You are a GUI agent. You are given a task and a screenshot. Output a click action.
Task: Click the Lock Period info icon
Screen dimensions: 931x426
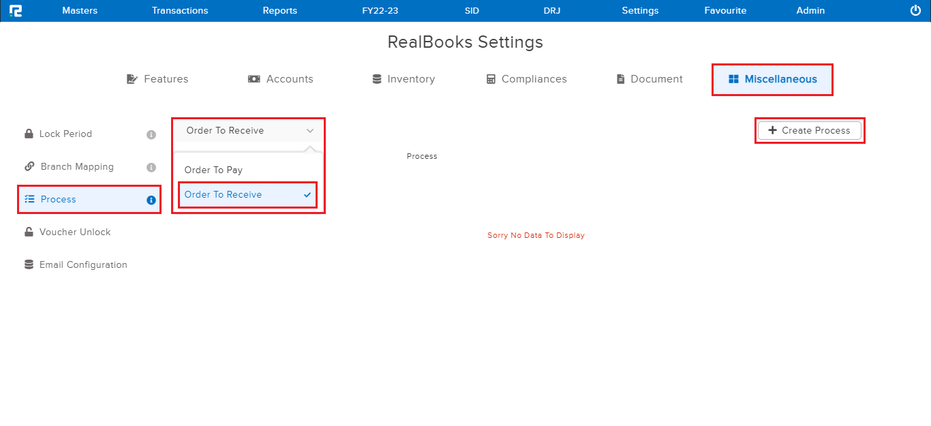[151, 134]
